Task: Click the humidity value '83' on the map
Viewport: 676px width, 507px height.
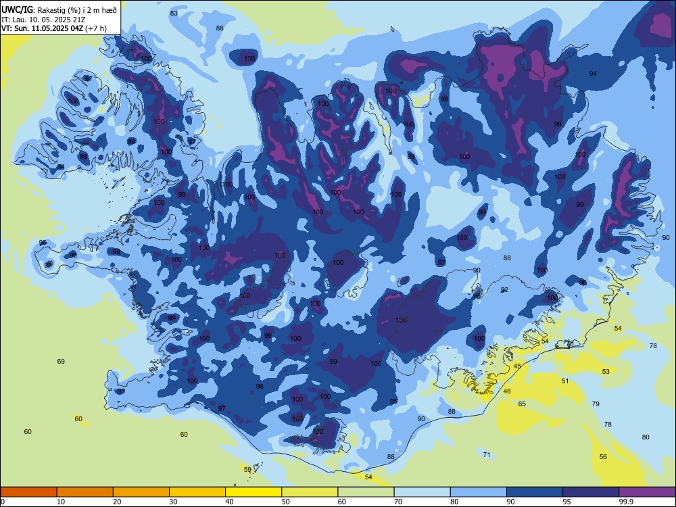Action: [174, 14]
